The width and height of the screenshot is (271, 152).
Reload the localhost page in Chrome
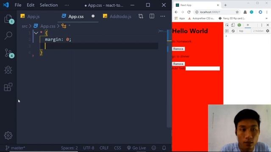tap(189, 12)
